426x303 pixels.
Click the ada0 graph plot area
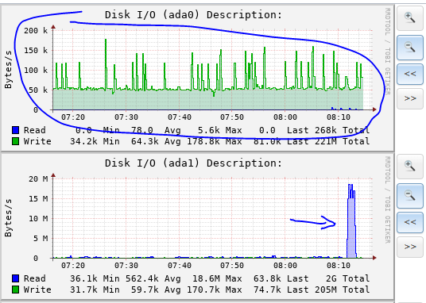pos(212,70)
